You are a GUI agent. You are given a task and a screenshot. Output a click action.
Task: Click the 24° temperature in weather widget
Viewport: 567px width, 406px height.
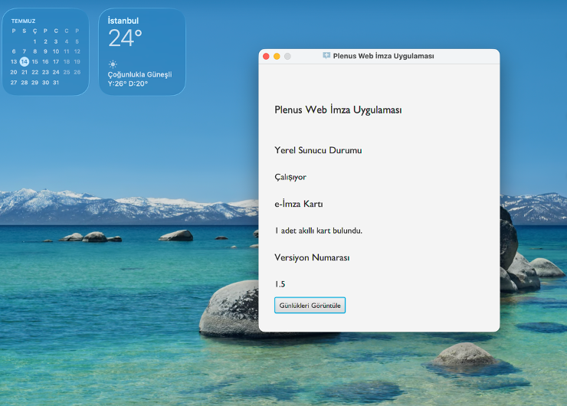coord(125,38)
